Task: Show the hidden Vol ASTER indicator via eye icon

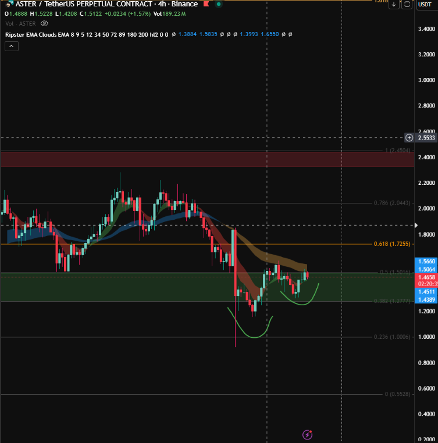Action: point(44,23)
